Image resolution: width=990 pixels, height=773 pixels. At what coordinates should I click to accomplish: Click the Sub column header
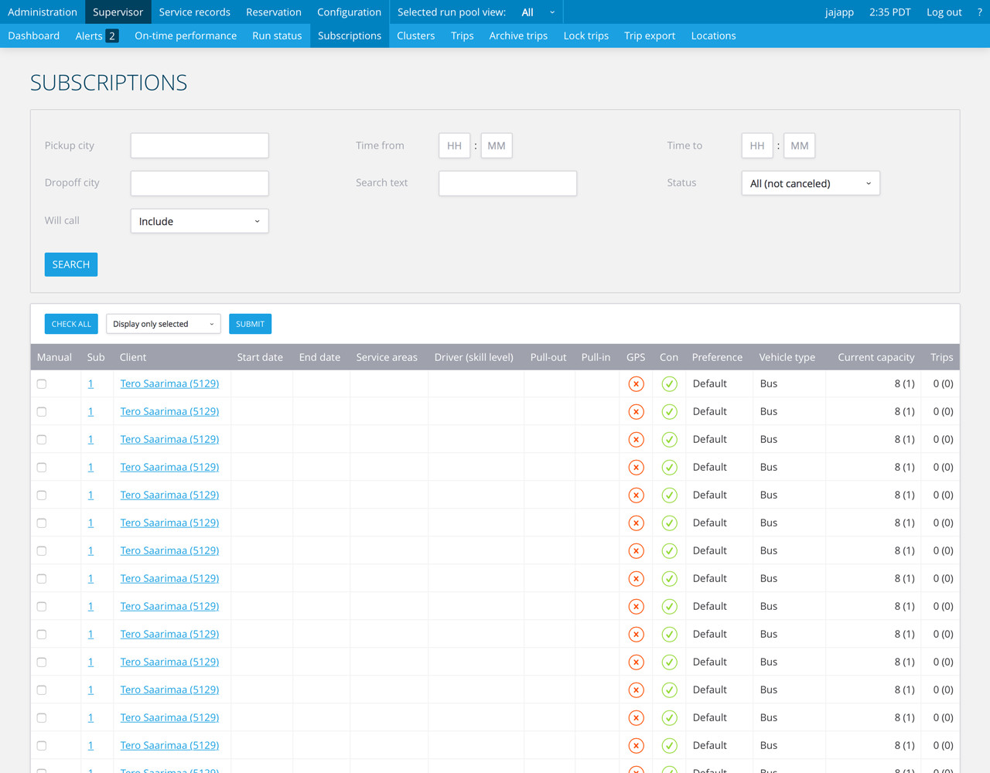[96, 357]
